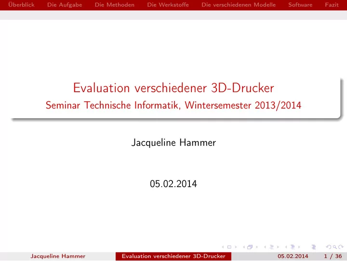The width and height of the screenshot is (347, 261).
Task: Open the Software section
Action: [300, 5]
